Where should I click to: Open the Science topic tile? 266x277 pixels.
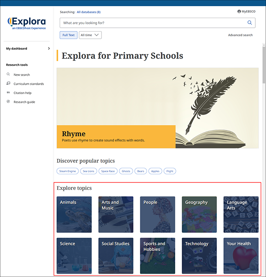pos(74,256)
